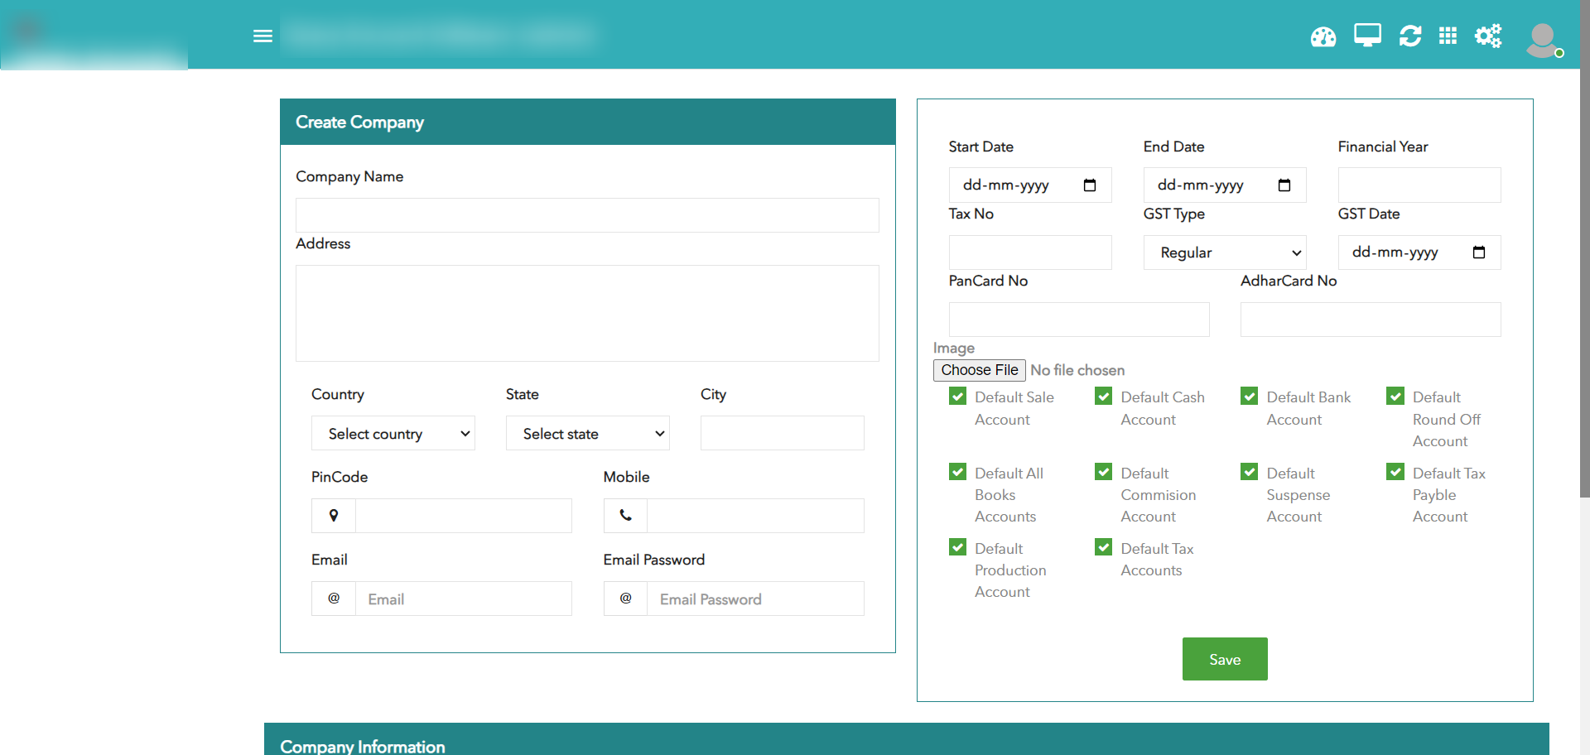Open the apps grid icon
The height and width of the screenshot is (755, 1590).
1448,36
